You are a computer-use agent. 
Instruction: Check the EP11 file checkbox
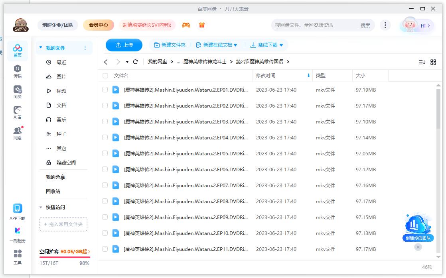tap(105, 249)
